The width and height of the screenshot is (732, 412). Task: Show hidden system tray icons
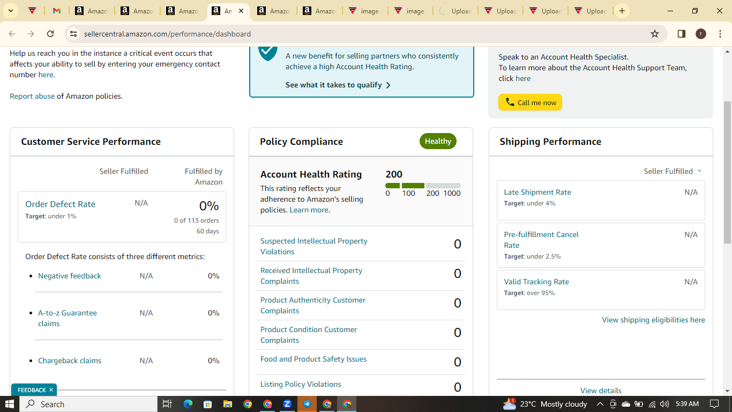600,404
